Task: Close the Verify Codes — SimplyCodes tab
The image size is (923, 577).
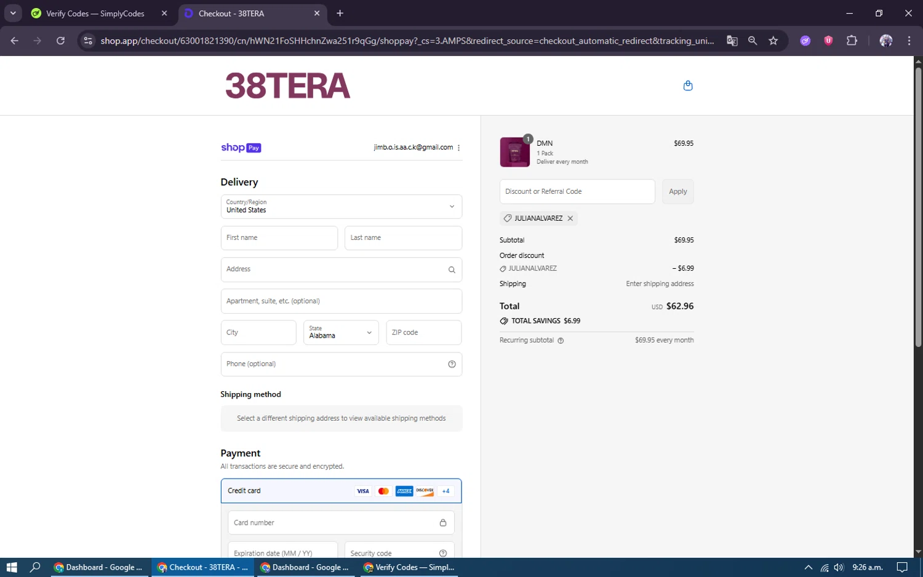Action: tap(164, 13)
